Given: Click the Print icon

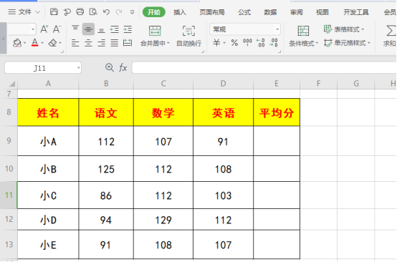Looking at the screenshot, I should coord(80,12).
